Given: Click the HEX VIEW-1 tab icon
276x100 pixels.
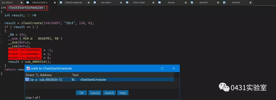Looking at the screenshot, I should click(x=95, y=3).
